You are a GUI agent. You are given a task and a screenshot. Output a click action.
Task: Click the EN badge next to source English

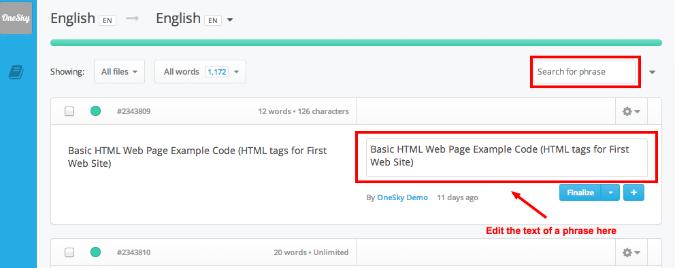[x=108, y=20]
